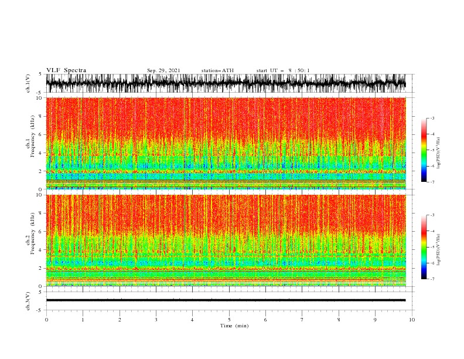Click the "start UT = 8:50:1" text
This screenshot has height=359, width=464.
pos(282,70)
